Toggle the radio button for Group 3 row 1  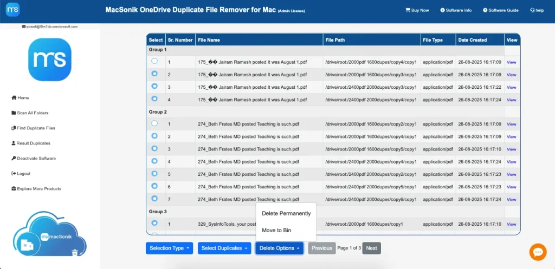coord(154,223)
